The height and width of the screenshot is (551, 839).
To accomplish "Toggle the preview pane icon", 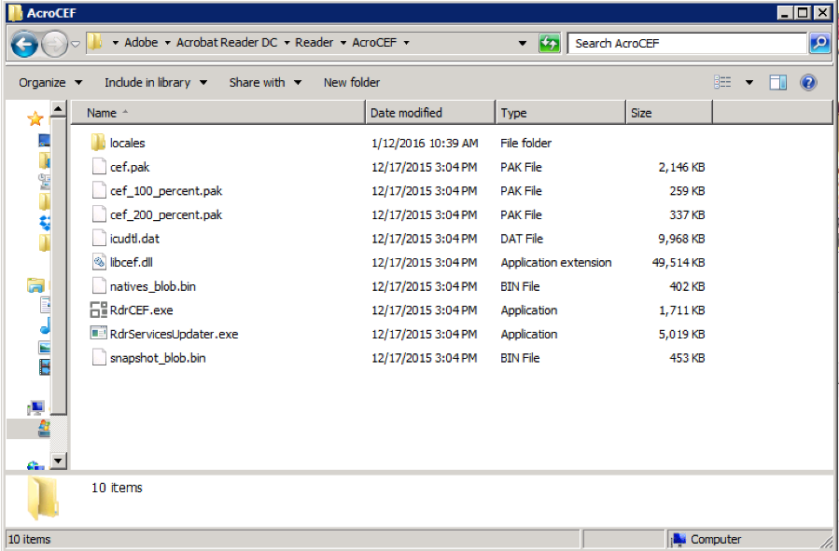I will pos(777,81).
